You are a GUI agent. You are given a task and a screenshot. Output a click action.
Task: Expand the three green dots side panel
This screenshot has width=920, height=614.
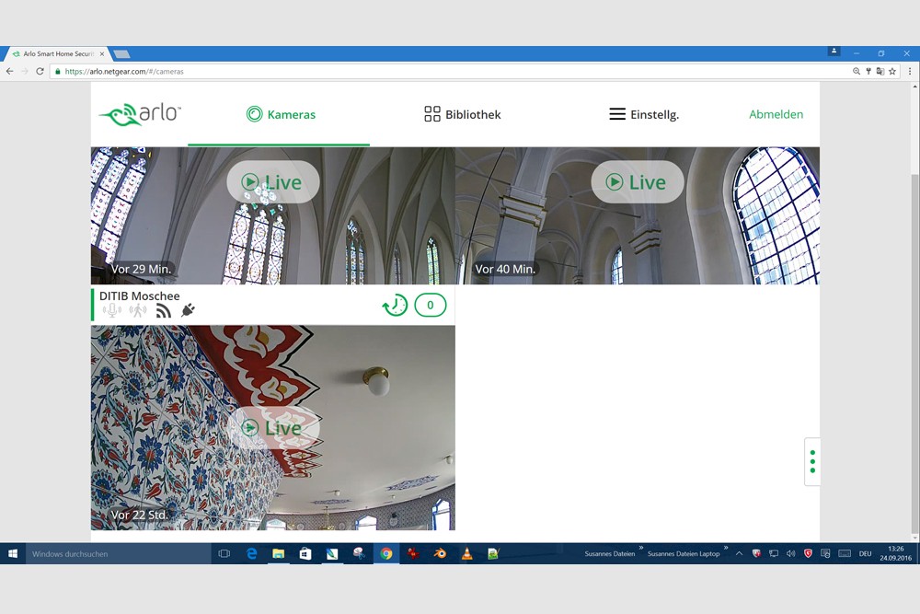[x=812, y=461]
